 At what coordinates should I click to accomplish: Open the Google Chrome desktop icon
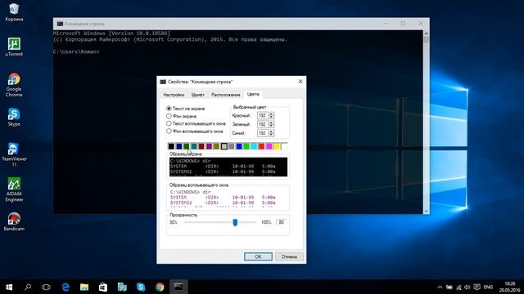(x=14, y=85)
